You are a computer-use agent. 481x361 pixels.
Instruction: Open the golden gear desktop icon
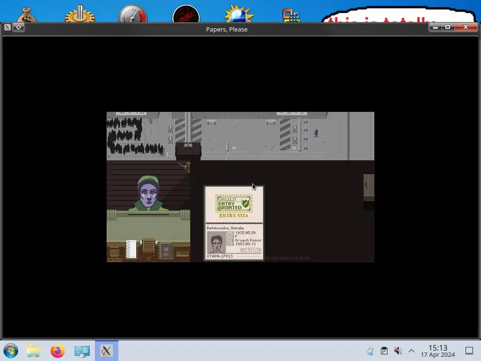click(x=80, y=14)
